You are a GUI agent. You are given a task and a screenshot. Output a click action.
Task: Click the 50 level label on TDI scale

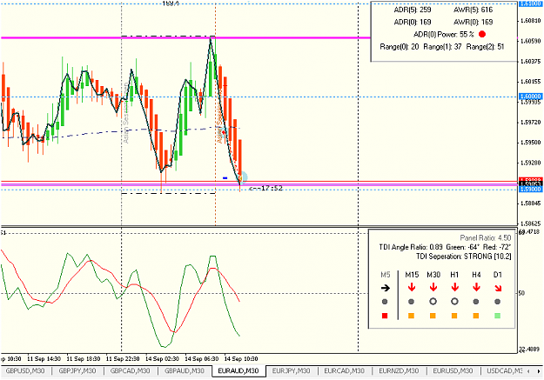[521, 293]
